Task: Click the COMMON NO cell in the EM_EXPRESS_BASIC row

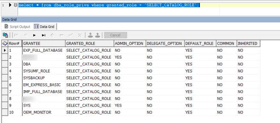Action: (x=226, y=85)
